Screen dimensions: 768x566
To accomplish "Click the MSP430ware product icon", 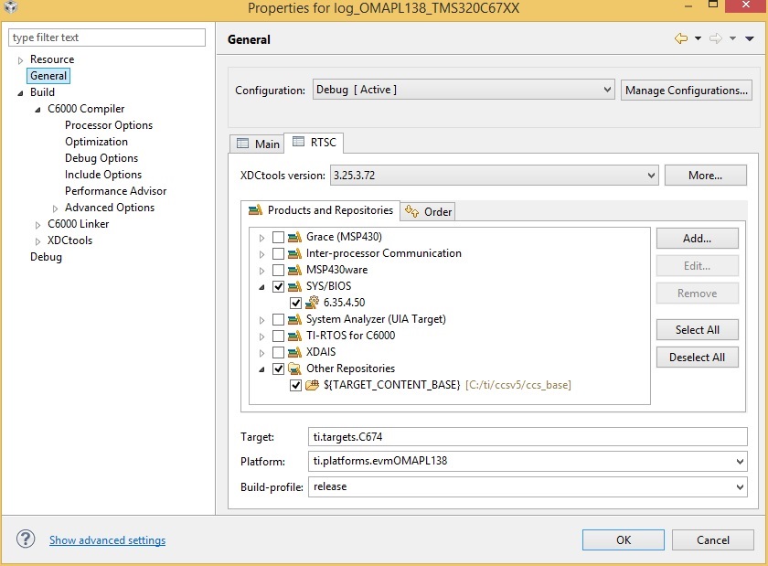I will click(x=294, y=270).
